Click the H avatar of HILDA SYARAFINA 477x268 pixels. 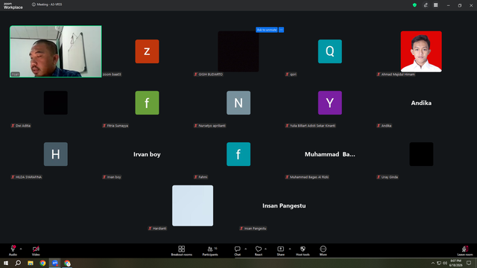56,154
